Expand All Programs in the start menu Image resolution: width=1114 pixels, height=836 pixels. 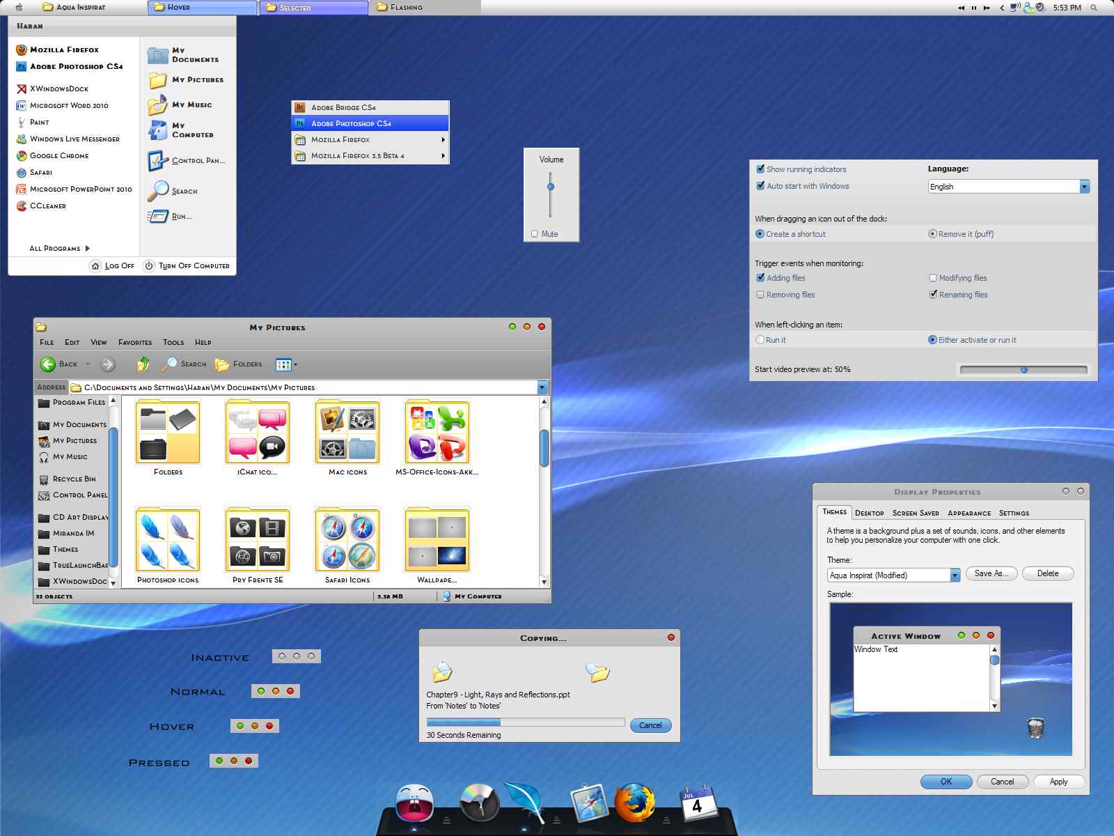tap(60, 248)
